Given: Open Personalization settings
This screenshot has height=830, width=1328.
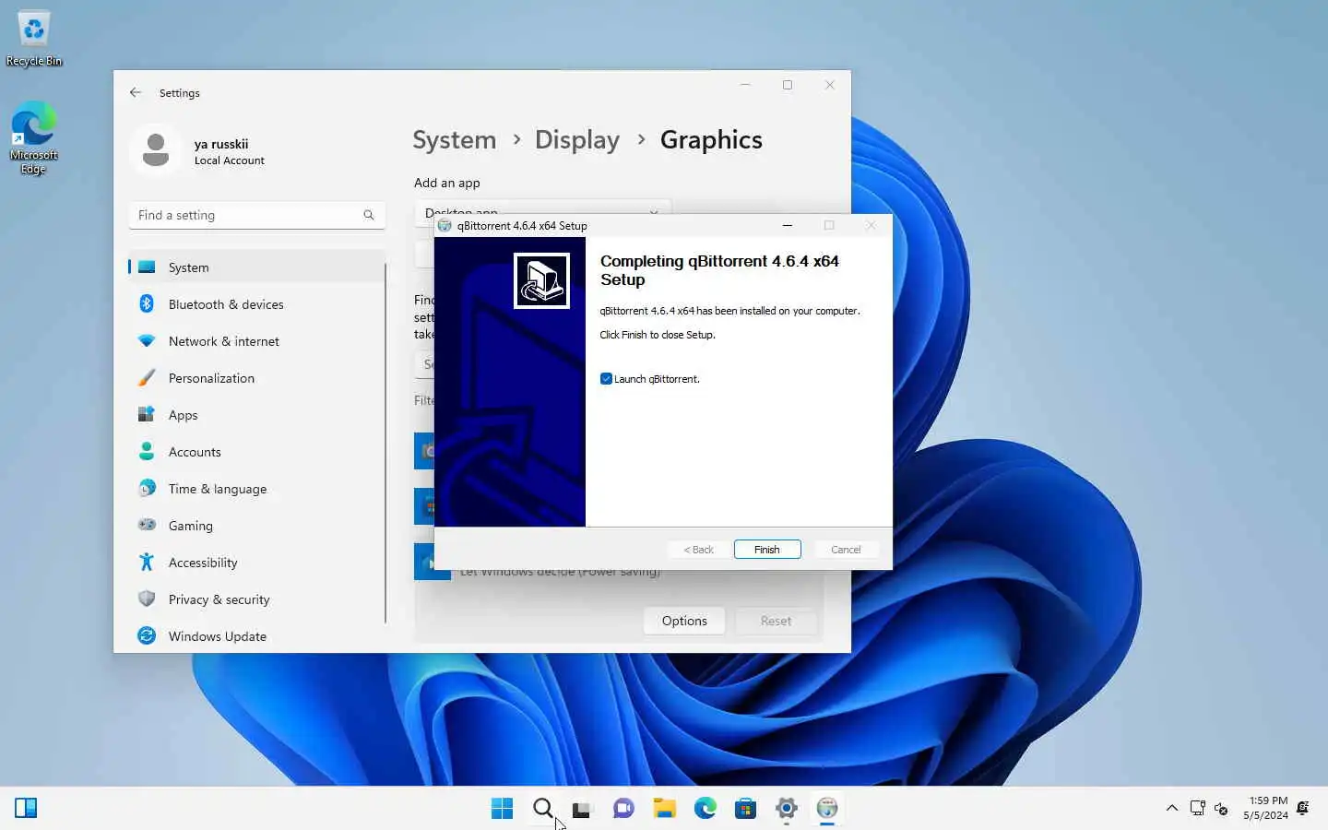Looking at the screenshot, I should (x=256, y=378).
